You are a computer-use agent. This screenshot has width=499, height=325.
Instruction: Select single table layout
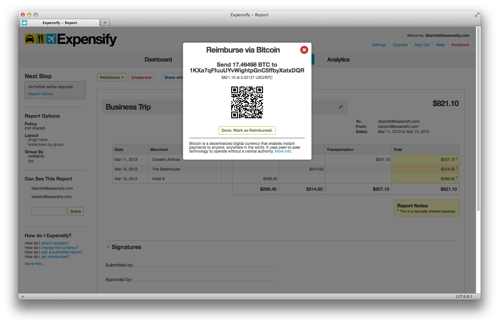38,140
